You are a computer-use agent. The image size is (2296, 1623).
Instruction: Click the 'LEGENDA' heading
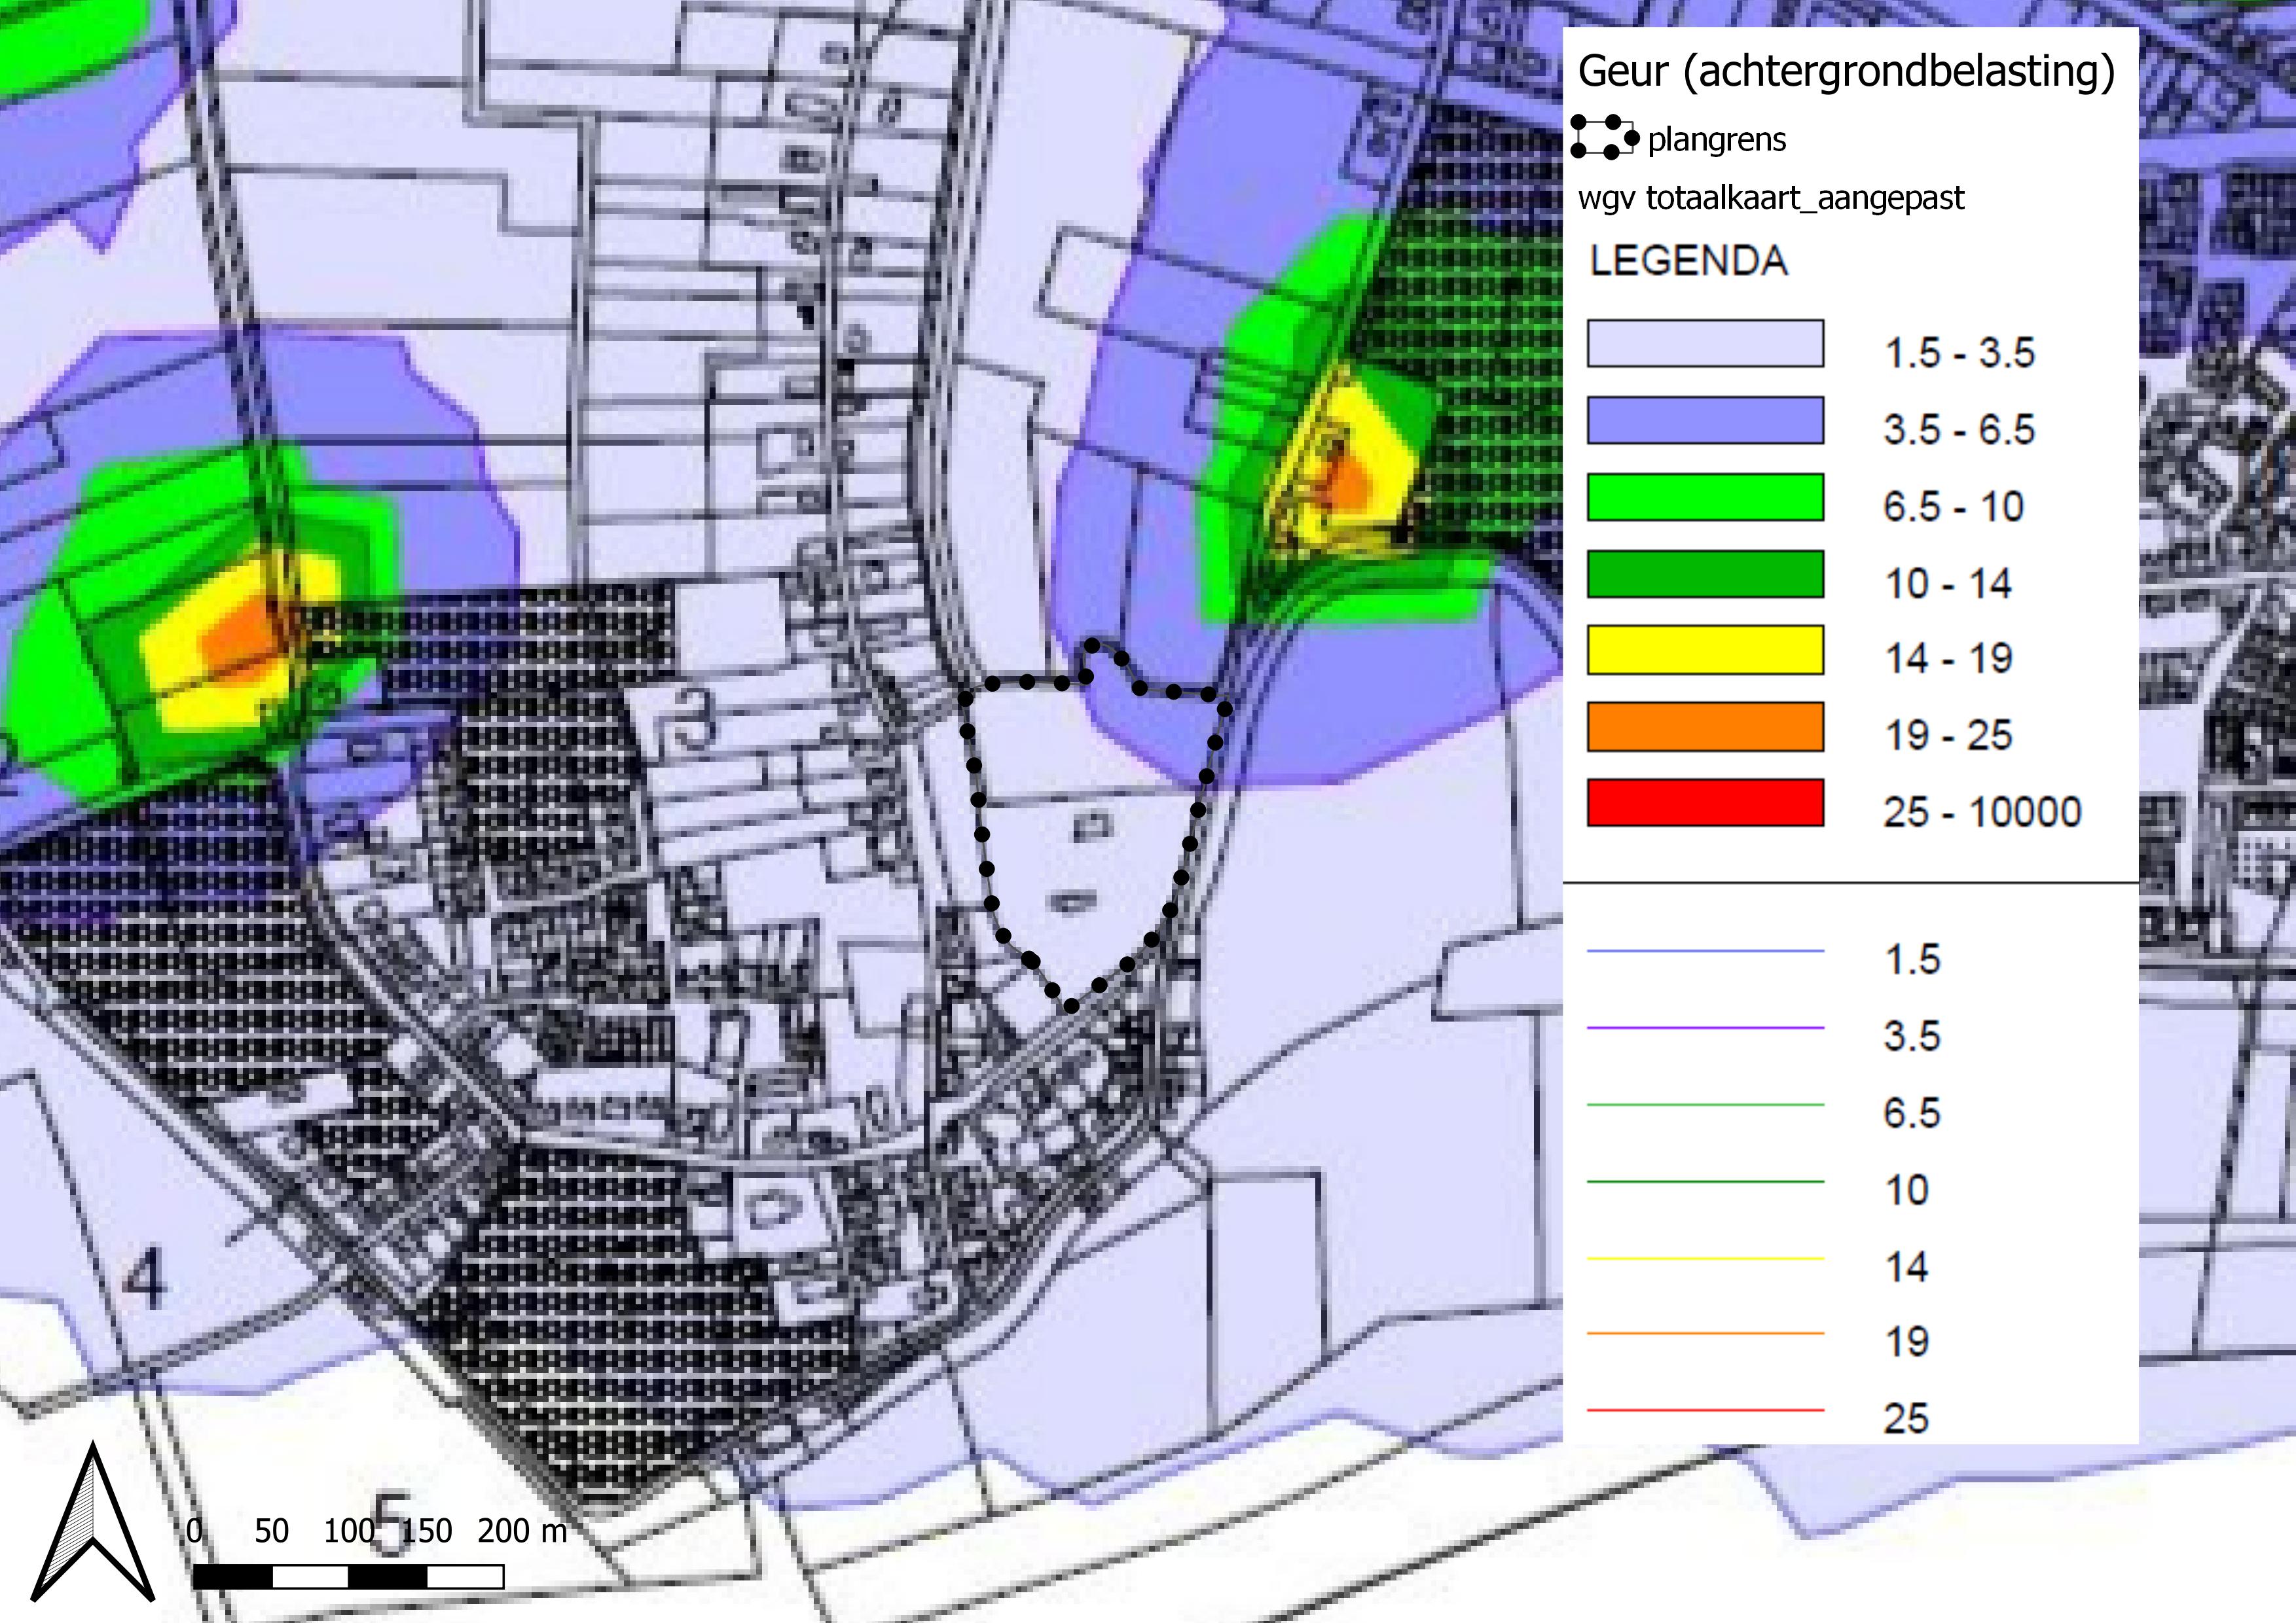[x=1688, y=261]
